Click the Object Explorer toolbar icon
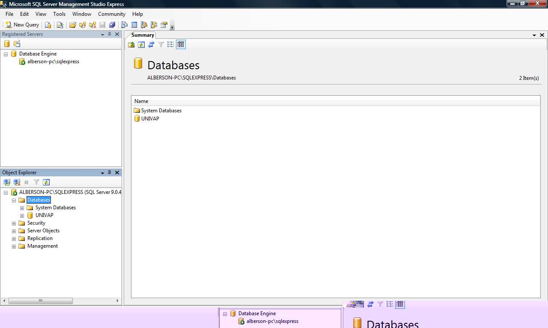Image resolution: width=548 pixels, height=328 pixels. 144,25
